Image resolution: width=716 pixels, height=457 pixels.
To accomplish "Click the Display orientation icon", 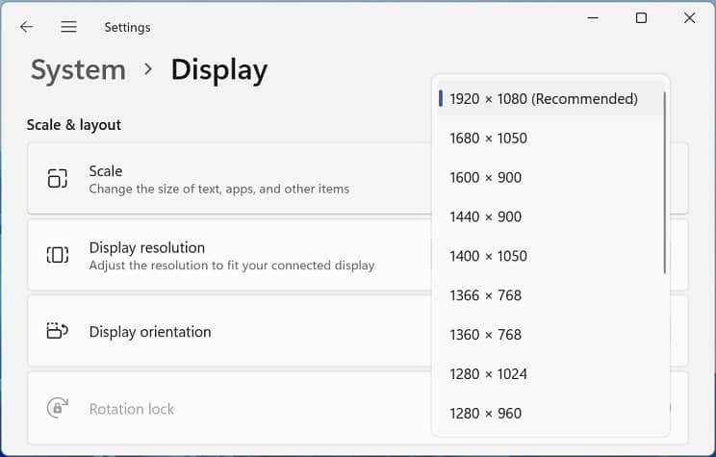I will pos(58,331).
